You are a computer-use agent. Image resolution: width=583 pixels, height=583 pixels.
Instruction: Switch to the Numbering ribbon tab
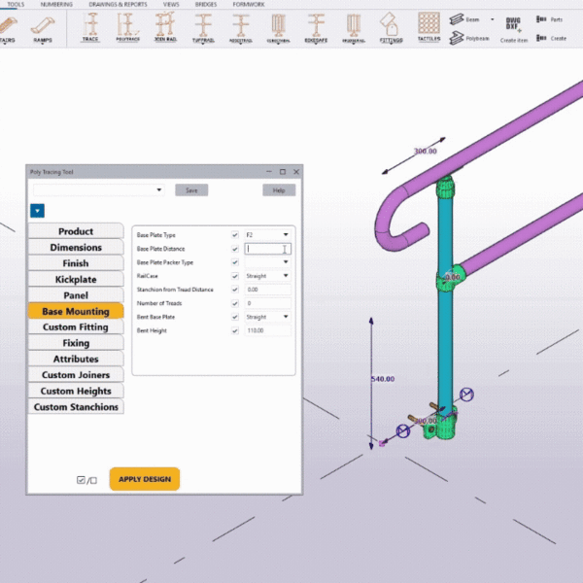click(56, 5)
